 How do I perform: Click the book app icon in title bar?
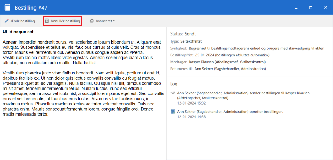[x=7, y=7]
